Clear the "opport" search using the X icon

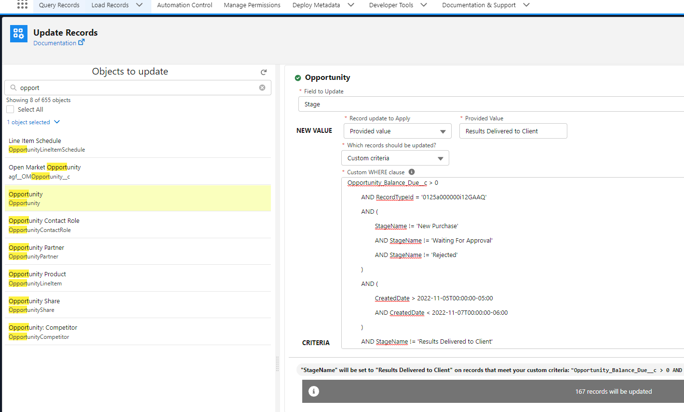[x=262, y=87]
